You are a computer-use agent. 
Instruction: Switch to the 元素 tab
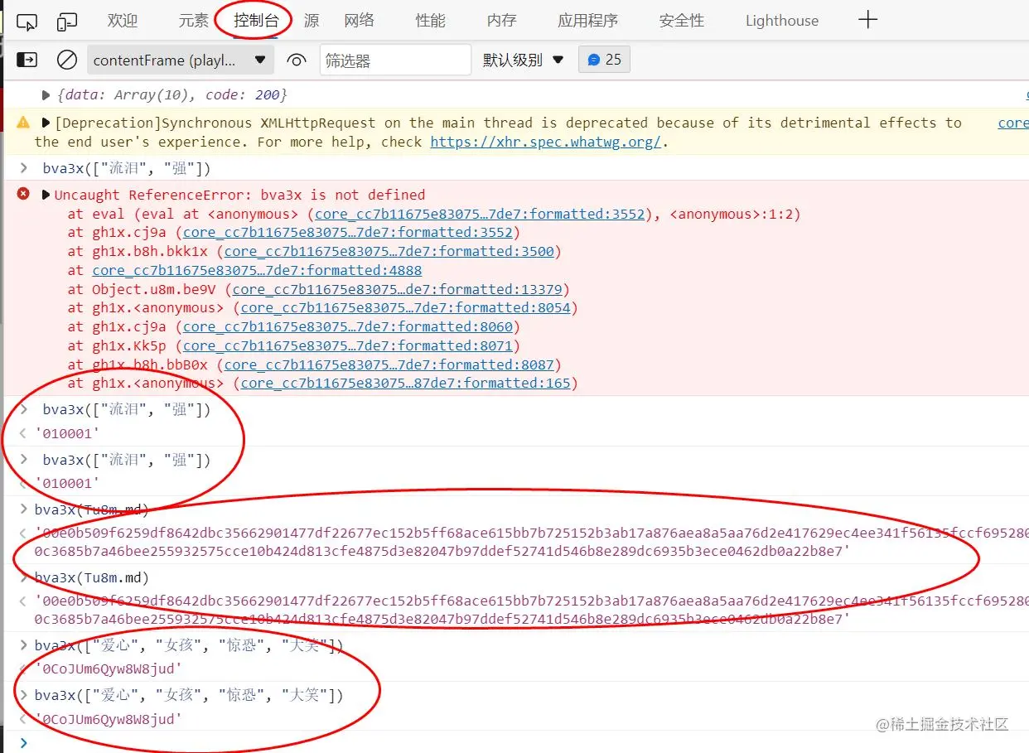pyautogui.click(x=193, y=20)
